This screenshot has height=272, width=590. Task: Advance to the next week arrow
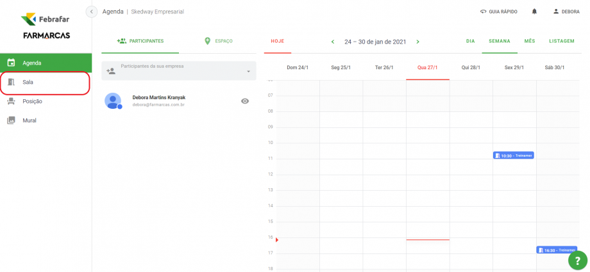click(x=418, y=42)
